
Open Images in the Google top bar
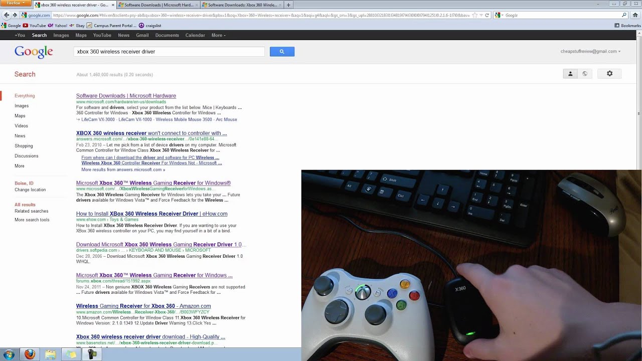coord(61,35)
